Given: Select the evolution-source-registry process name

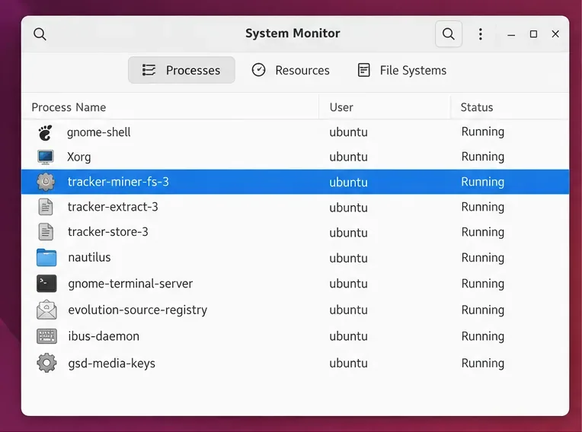Looking at the screenshot, I should (138, 310).
